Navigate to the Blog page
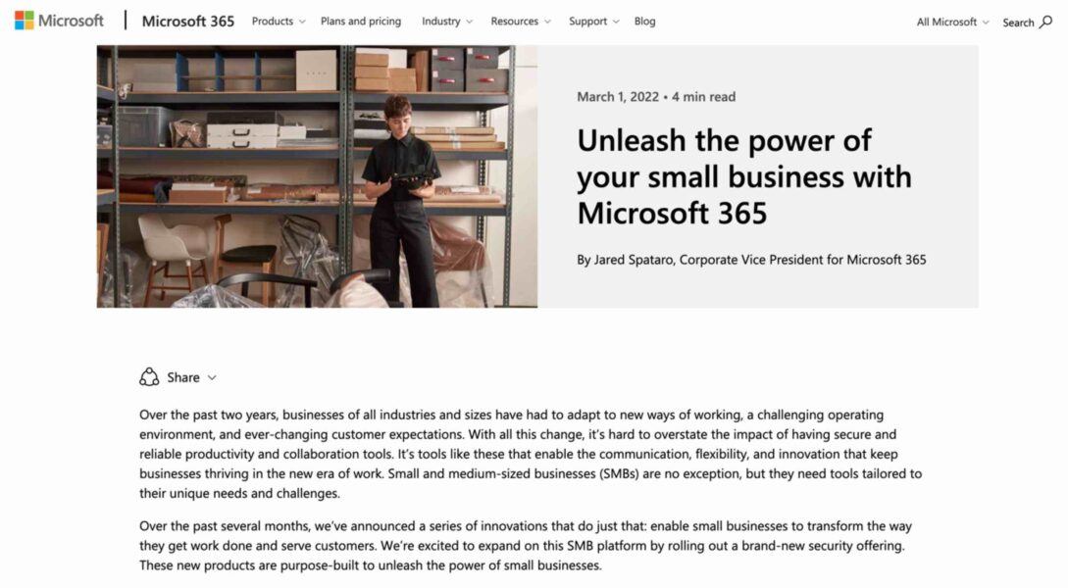 pos(645,22)
